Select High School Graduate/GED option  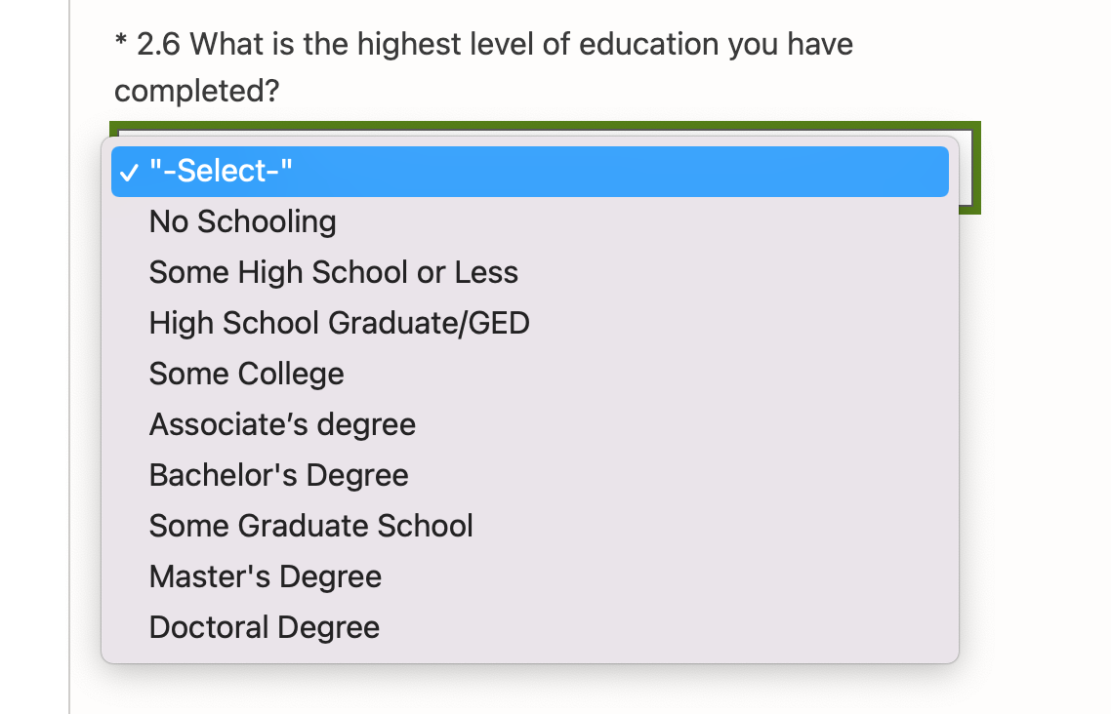pyautogui.click(x=339, y=324)
